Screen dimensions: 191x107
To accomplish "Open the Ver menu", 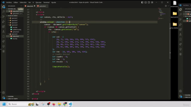I will (x=30, y=2).
